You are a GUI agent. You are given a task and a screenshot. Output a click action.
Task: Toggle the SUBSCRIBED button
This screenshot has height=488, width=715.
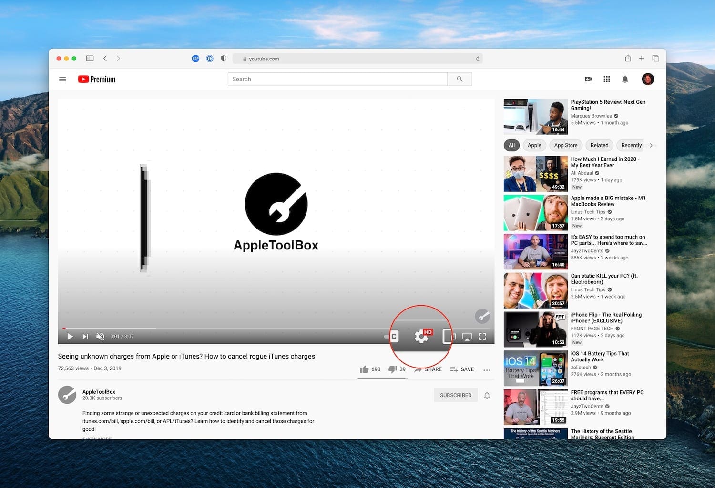point(456,395)
